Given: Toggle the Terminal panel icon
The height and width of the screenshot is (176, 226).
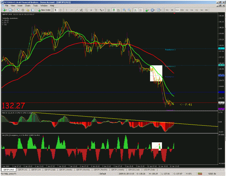Looking at the screenshot, I should [33, 10].
